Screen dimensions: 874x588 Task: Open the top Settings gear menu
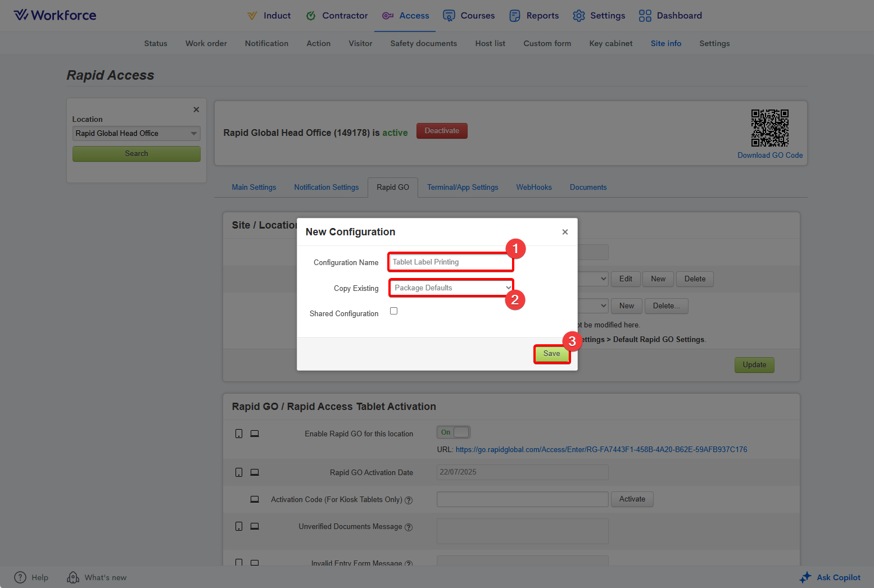[x=599, y=16]
